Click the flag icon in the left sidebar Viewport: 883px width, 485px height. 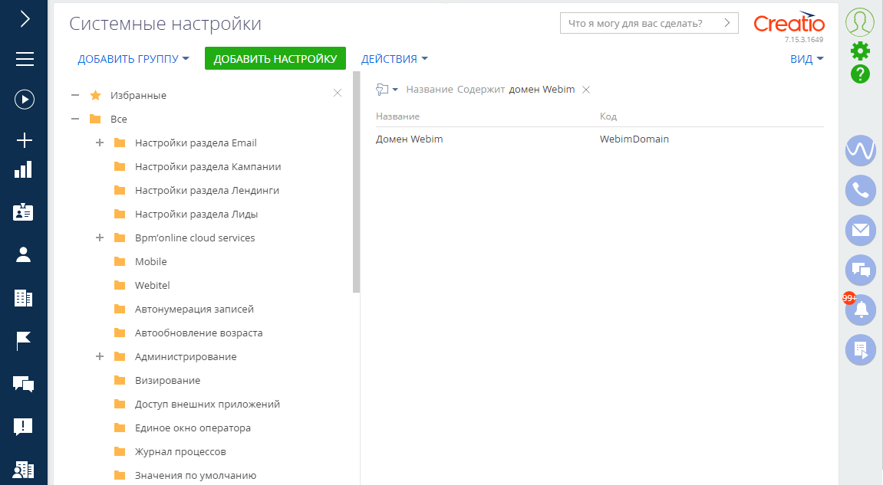[x=23, y=340]
